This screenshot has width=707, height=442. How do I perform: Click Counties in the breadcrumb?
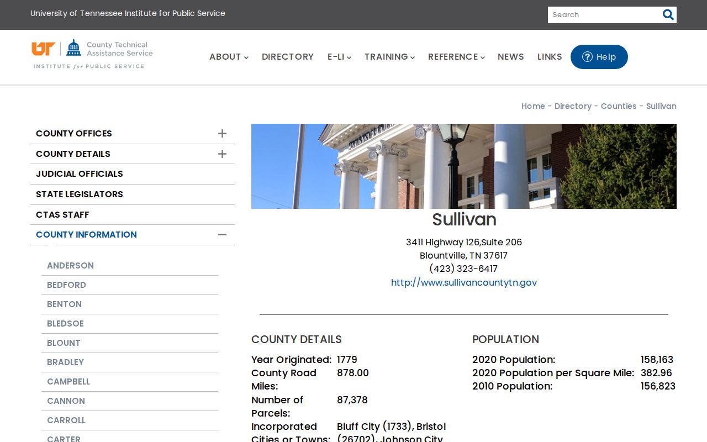(619, 106)
